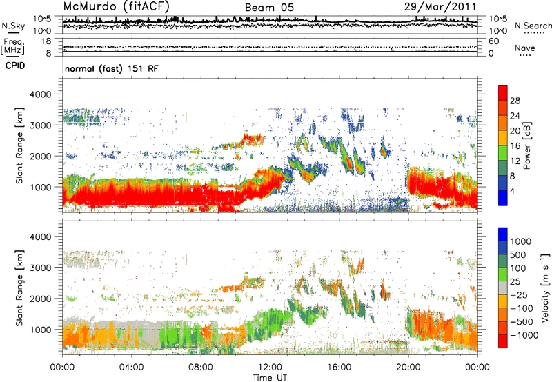This screenshot has height=382, width=552.
Task: Click the 08:00 time tick label
Action: 201,368
